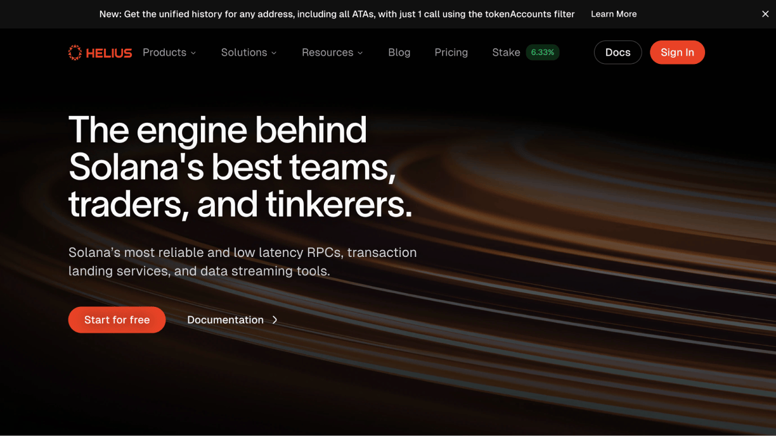Click the Start for free button

[117, 320]
